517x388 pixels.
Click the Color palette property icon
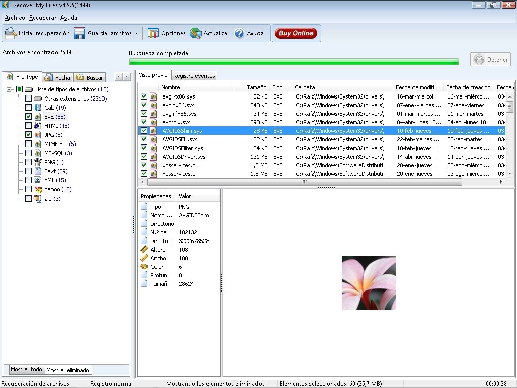tap(144, 267)
